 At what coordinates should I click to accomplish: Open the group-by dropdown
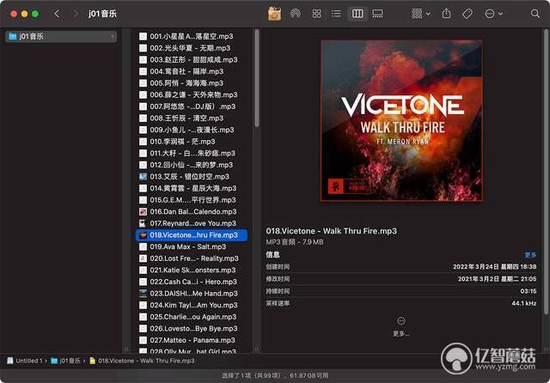[421, 14]
